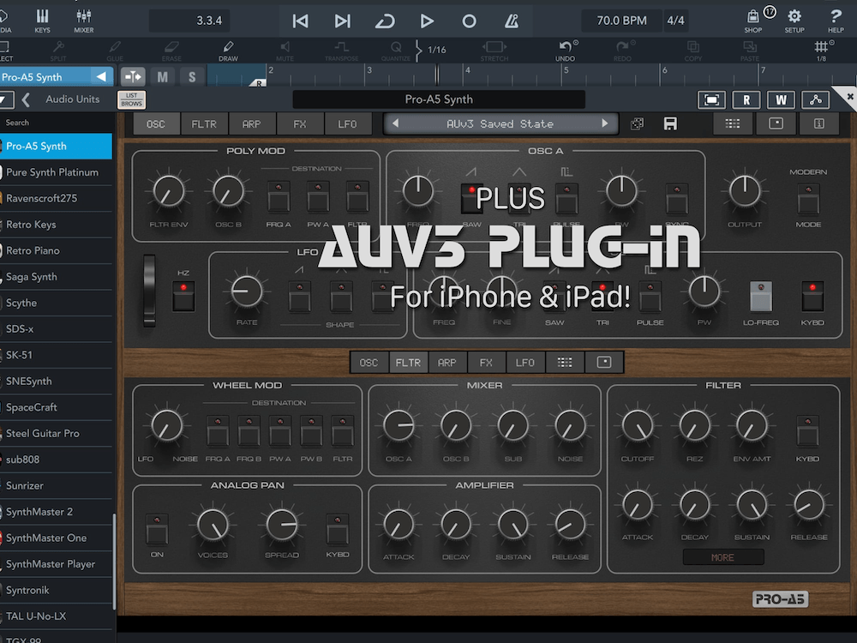
Task: Select the Draw pencil tool
Action: pyautogui.click(x=228, y=51)
